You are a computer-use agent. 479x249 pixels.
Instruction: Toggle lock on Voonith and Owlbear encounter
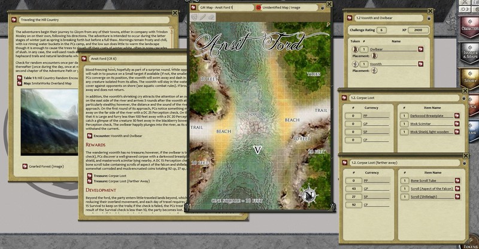point(429,19)
